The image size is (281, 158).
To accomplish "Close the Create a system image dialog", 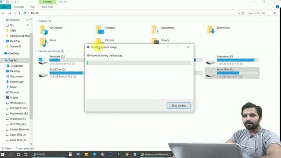I will click(x=188, y=47).
